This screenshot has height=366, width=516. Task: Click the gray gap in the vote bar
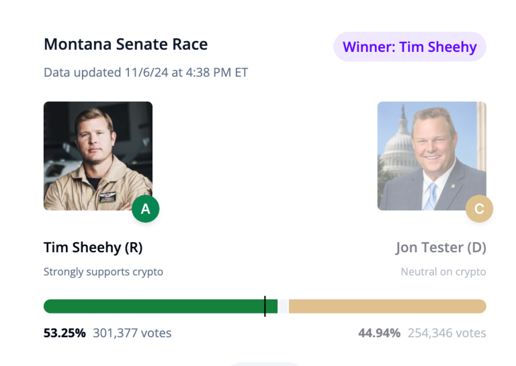click(283, 306)
